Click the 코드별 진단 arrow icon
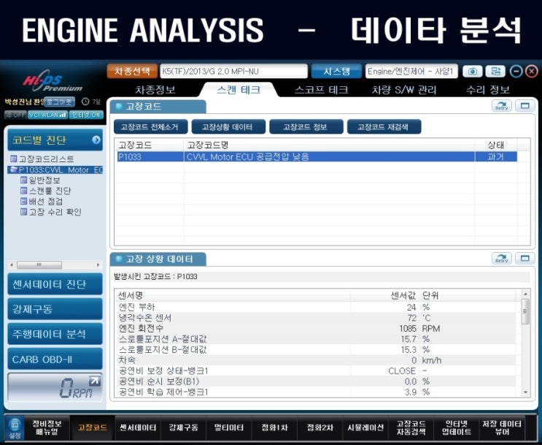Image resolution: width=542 pixels, height=445 pixels. coord(96,140)
